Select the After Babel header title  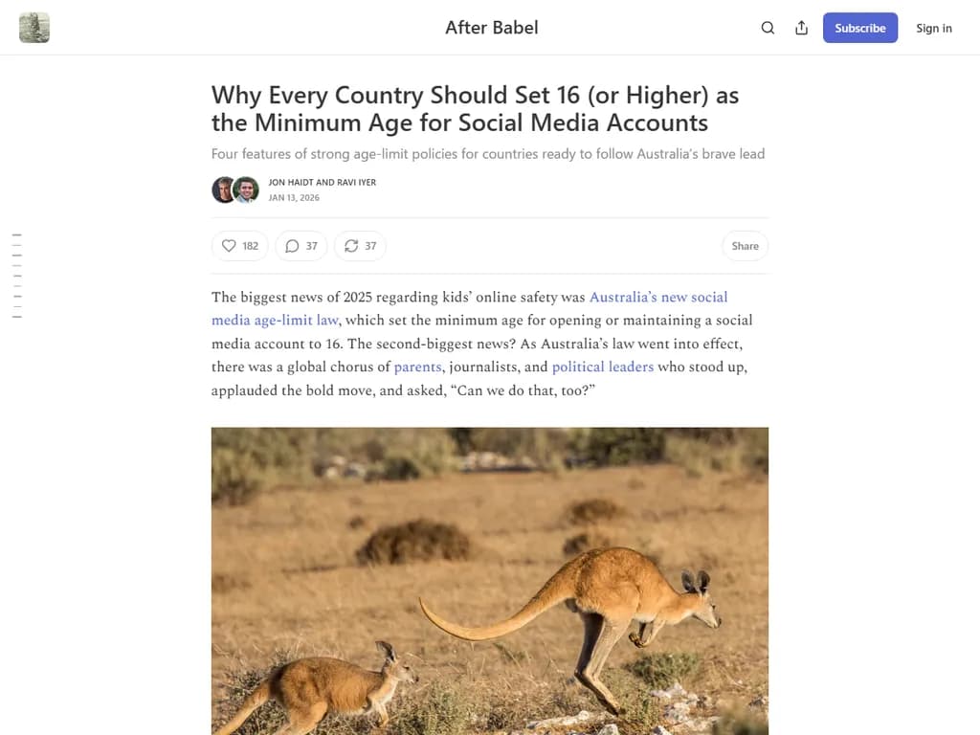click(491, 28)
